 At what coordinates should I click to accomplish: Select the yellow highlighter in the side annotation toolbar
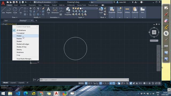click(166, 27)
